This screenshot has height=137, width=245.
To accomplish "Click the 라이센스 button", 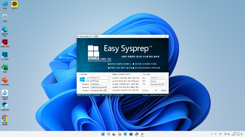I will coord(145,90).
